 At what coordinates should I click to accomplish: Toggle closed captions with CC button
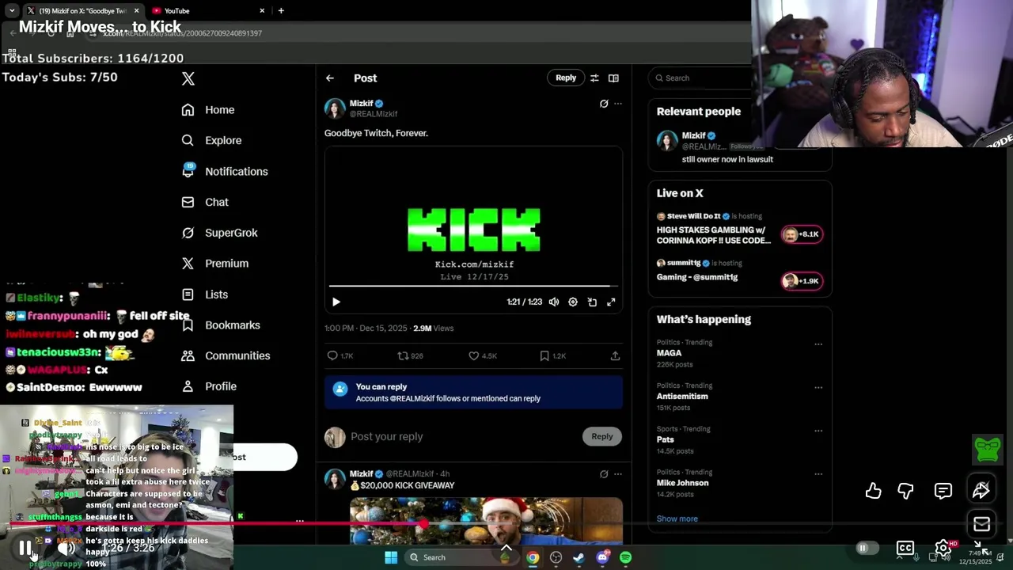(905, 548)
